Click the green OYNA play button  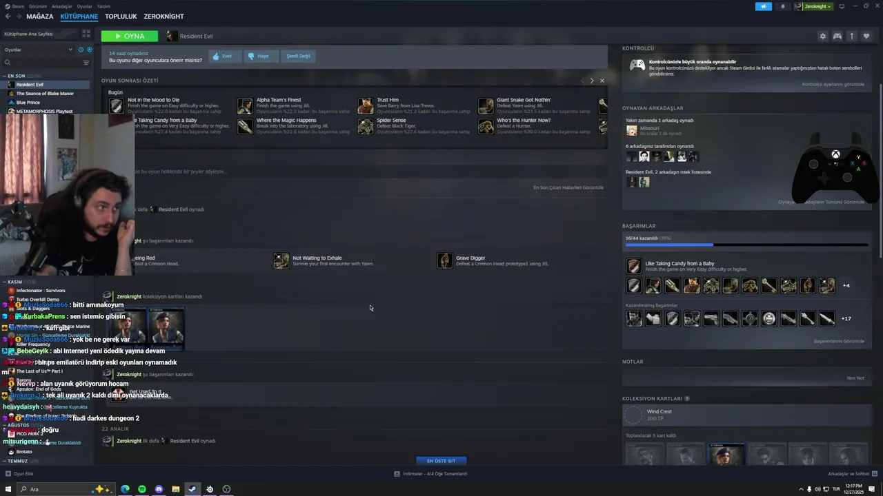(x=130, y=36)
